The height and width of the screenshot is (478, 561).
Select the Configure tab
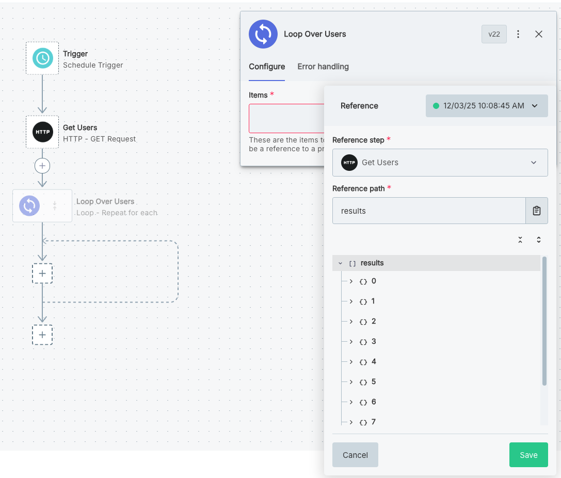coord(267,67)
